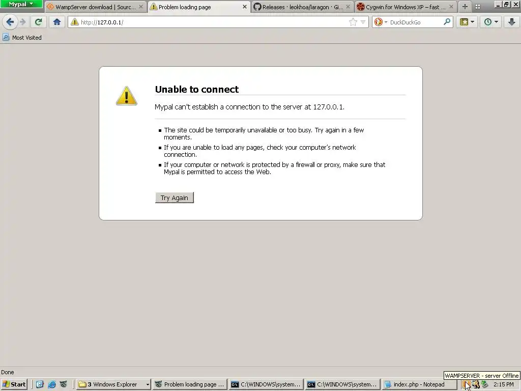
Task: Launch Mypal raccoon quick launch icon
Action: [63, 384]
